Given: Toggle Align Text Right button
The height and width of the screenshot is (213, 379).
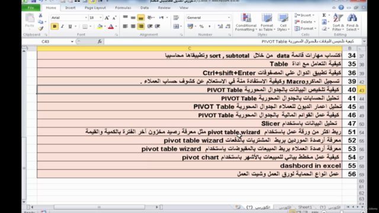Looking at the screenshot, I should pos(141,26).
